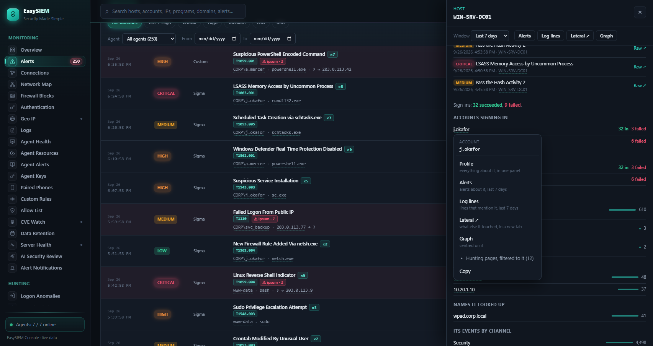This screenshot has width=653, height=346.
Task: Select the Alerts bell icon in sidebar
Action: point(13,62)
